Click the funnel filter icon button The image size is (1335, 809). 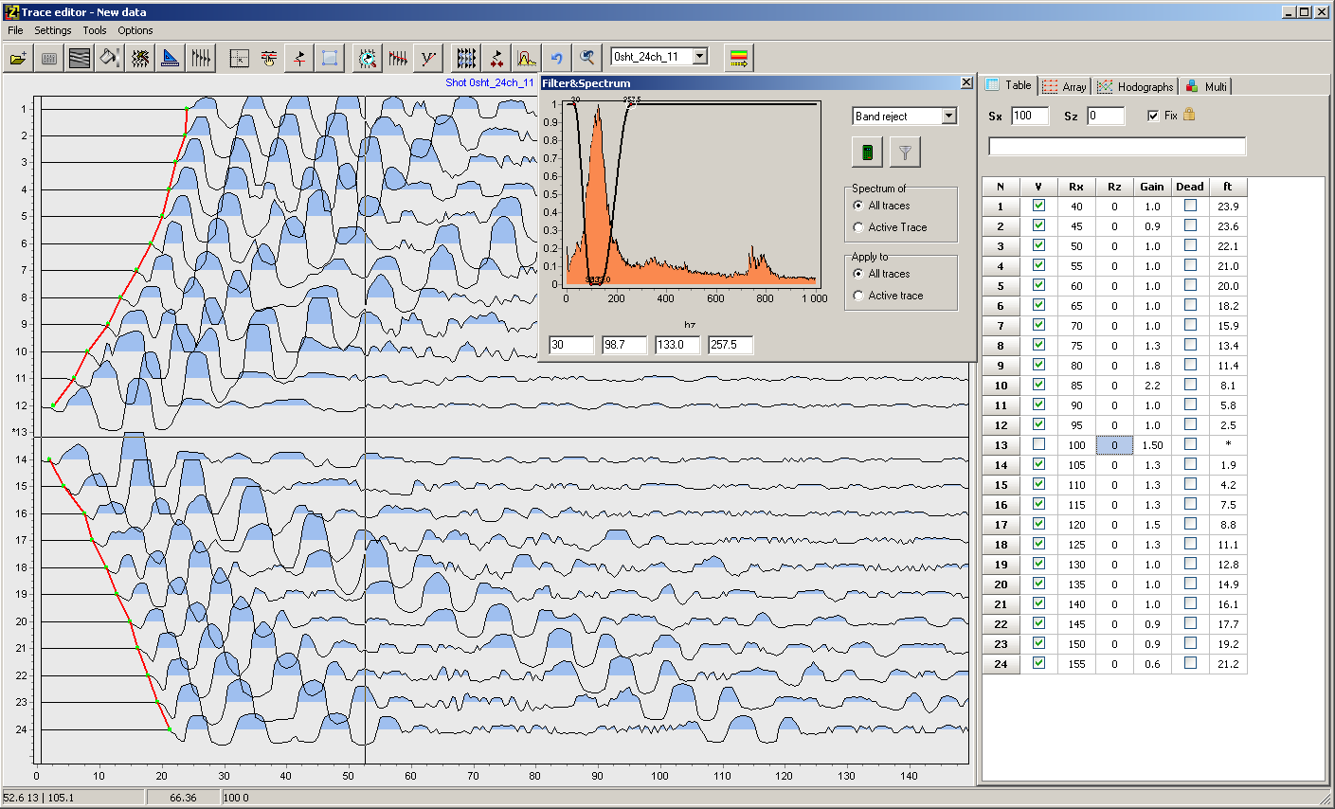click(905, 152)
